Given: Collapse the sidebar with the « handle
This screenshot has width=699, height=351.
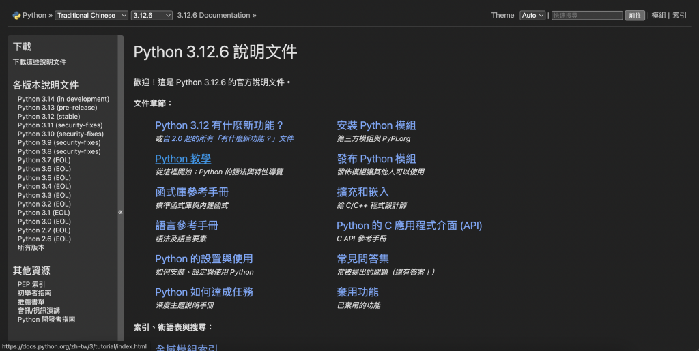Looking at the screenshot, I should (x=120, y=212).
